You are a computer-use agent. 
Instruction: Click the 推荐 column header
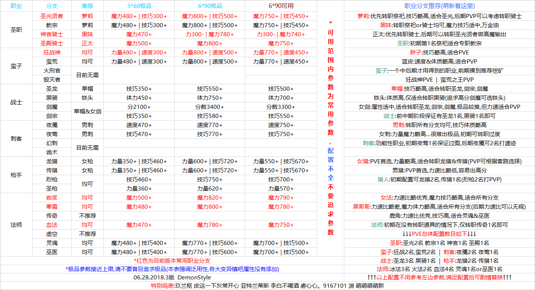[87, 6]
